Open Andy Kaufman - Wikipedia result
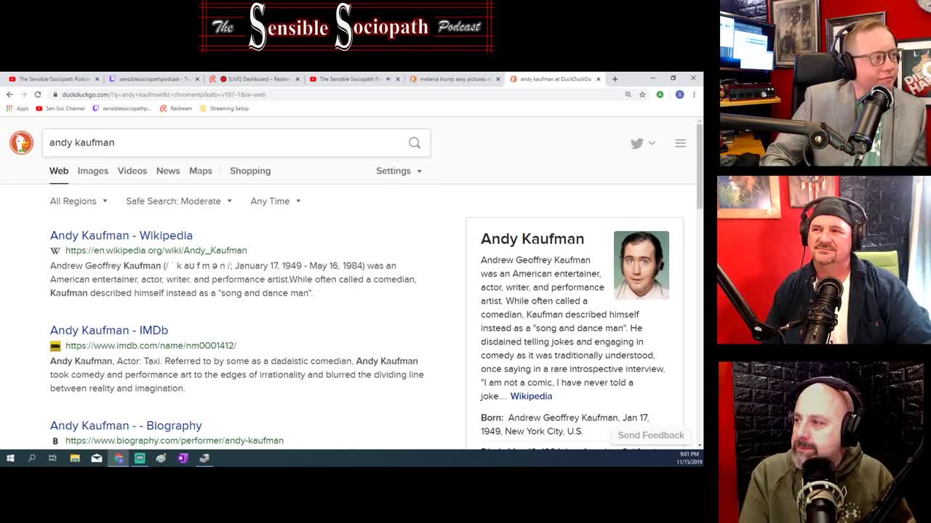The image size is (931, 523). click(x=121, y=235)
